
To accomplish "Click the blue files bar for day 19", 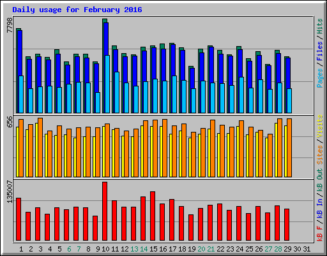I will tap(192, 78).
